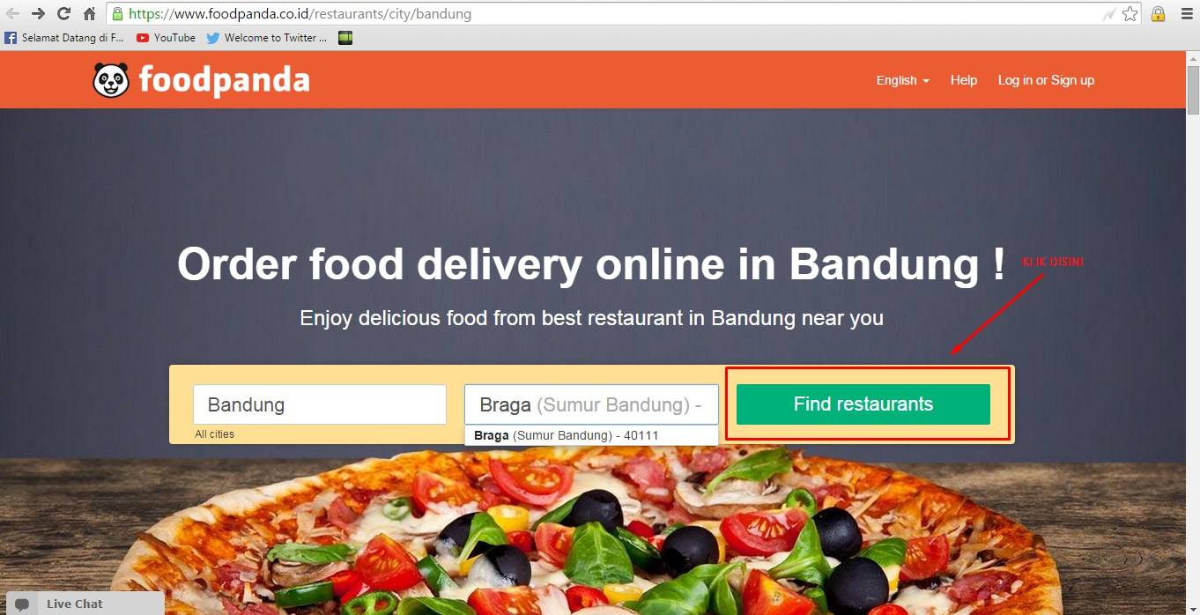Image resolution: width=1200 pixels, height=615 pixels.
Task: Open Chrome hamburger menu
Action: (x=1187, y=14)
